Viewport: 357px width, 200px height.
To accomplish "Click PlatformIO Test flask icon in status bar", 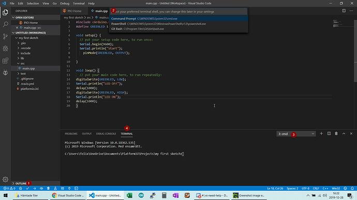I will point(55,189).
